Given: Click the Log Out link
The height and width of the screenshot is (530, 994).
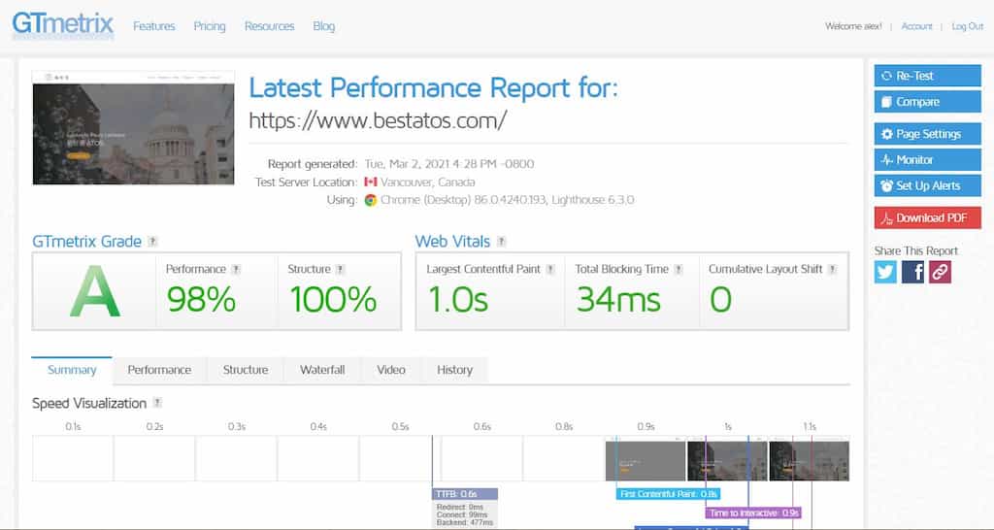Looking at the screenshot, I should (x=968, y=26).
